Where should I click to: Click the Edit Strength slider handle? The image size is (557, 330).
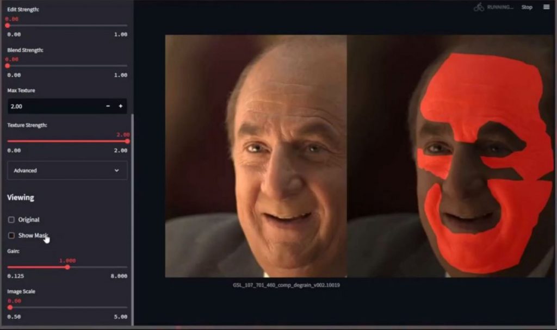point(8,26)
